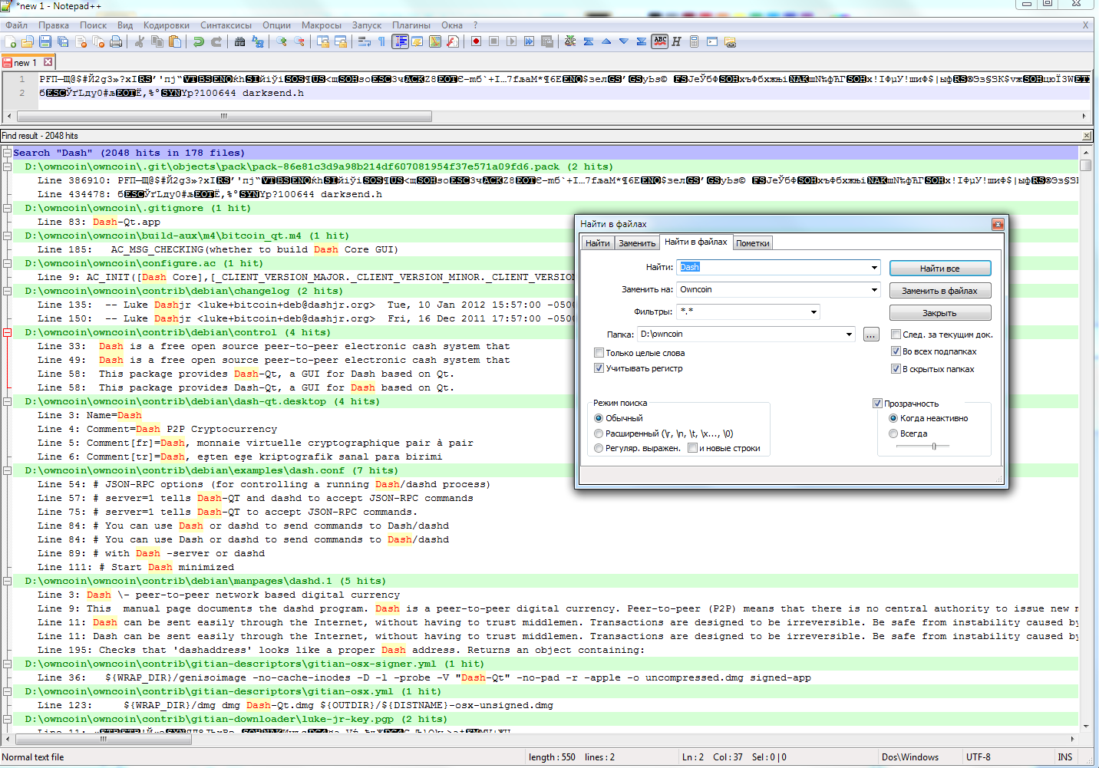Enable 'и новые строки' checkbox

click(x=692, y=448)
